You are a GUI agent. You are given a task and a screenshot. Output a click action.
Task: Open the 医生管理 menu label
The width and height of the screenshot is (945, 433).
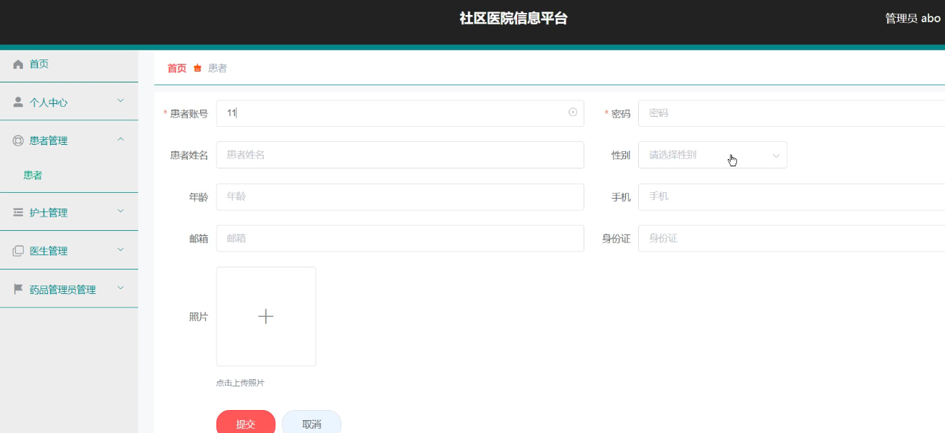[49, 251]
